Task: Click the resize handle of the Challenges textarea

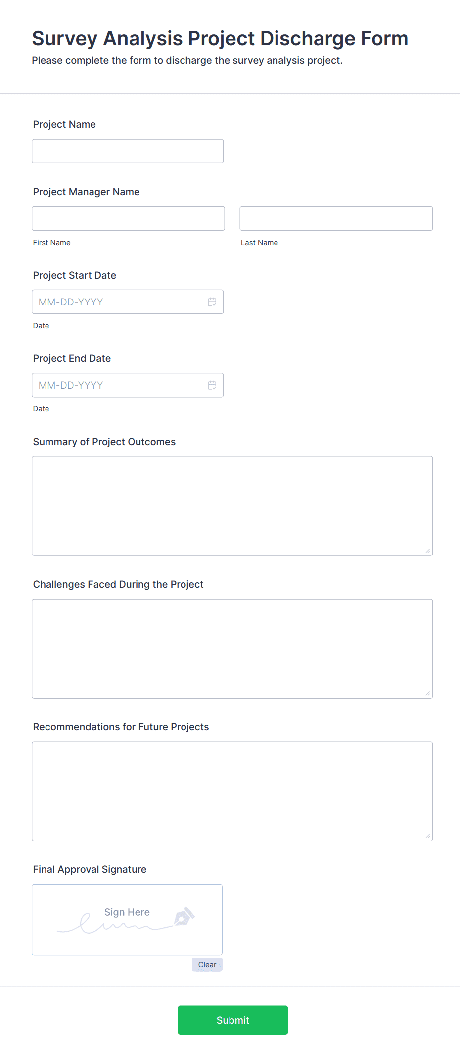Action: pos(428,693)
